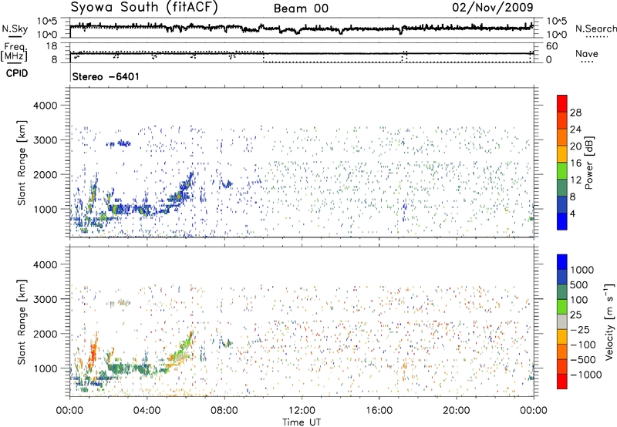The image size is (617, 427).
Task: Click the red-orange echo streak near 01:00 in Velocity panel
Action: (93, 352)
